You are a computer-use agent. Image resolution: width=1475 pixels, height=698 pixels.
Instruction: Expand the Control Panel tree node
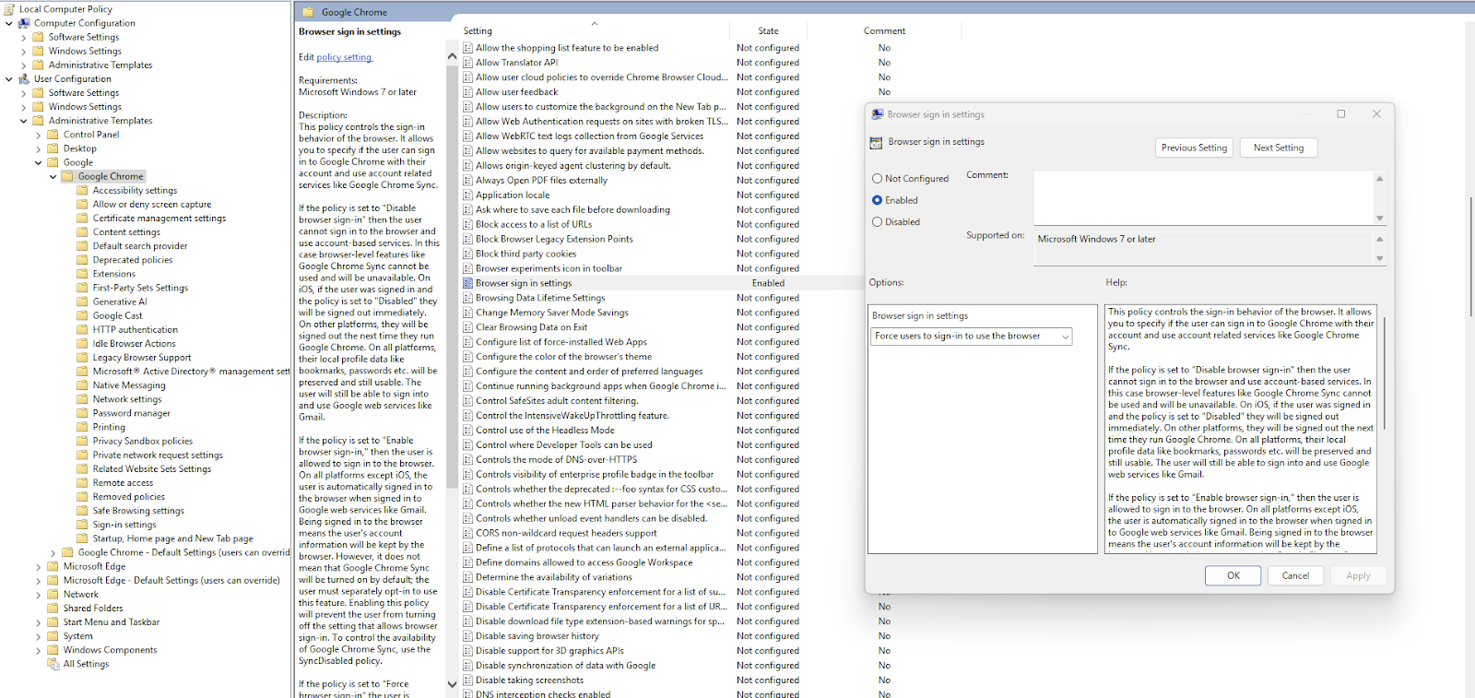click(x=39, y=135)
